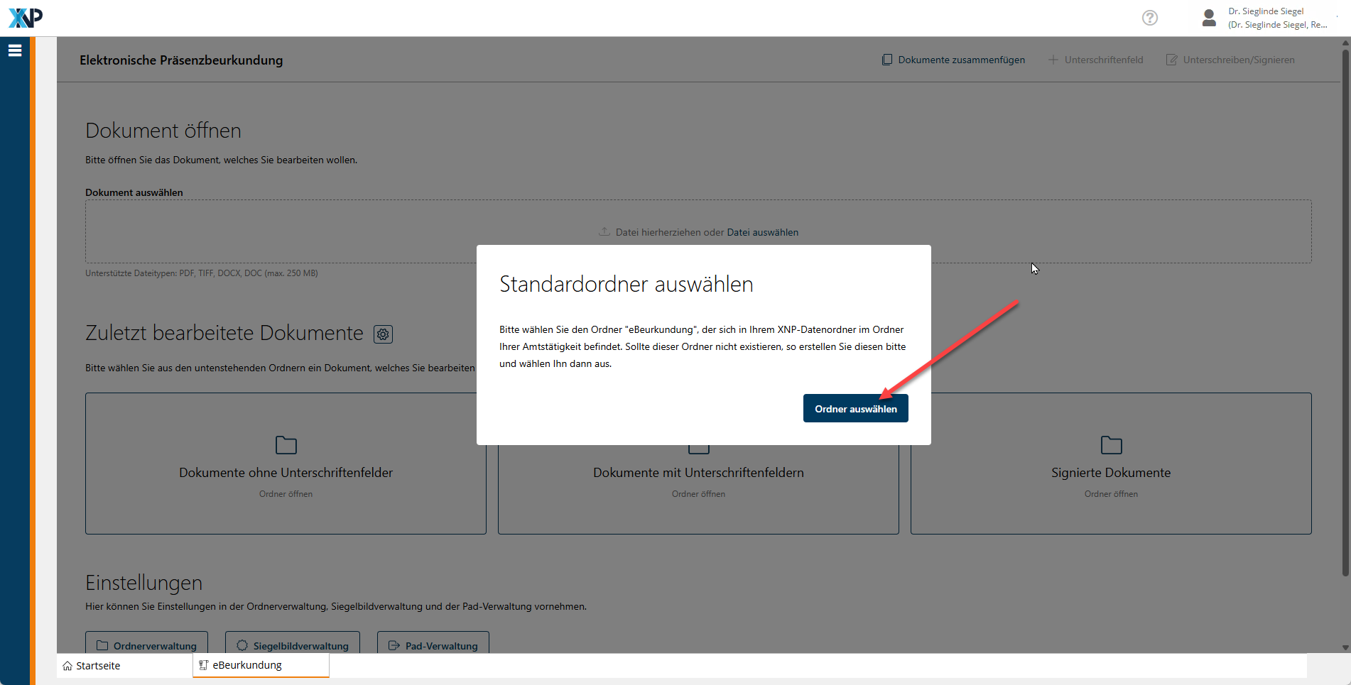
Task: Switch to the Startseite tab
Action: (x=92, y=666)
